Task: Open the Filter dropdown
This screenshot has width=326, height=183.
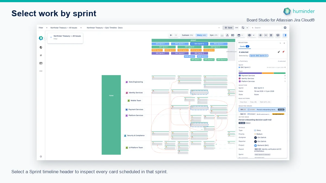Action: pos(43,28)
